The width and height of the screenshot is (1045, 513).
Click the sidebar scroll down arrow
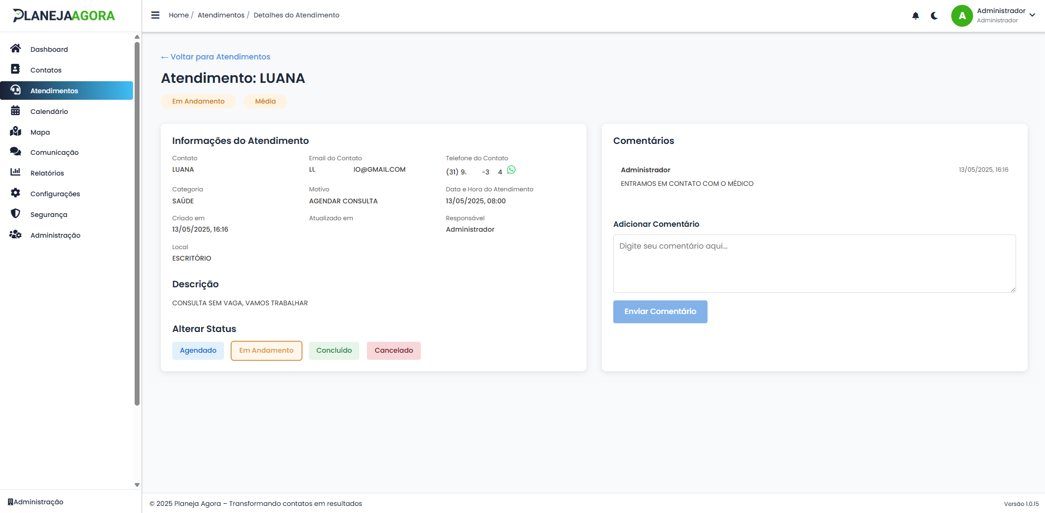(x=137, y=485)
